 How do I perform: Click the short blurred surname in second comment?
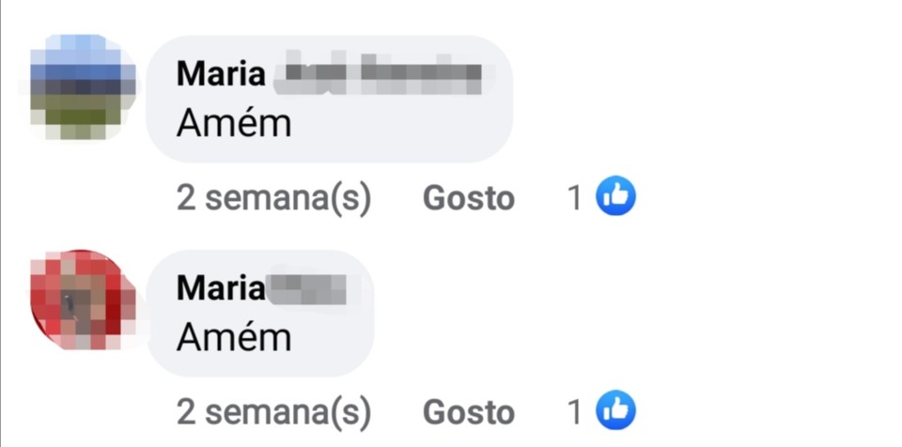(x=308, y=287)
